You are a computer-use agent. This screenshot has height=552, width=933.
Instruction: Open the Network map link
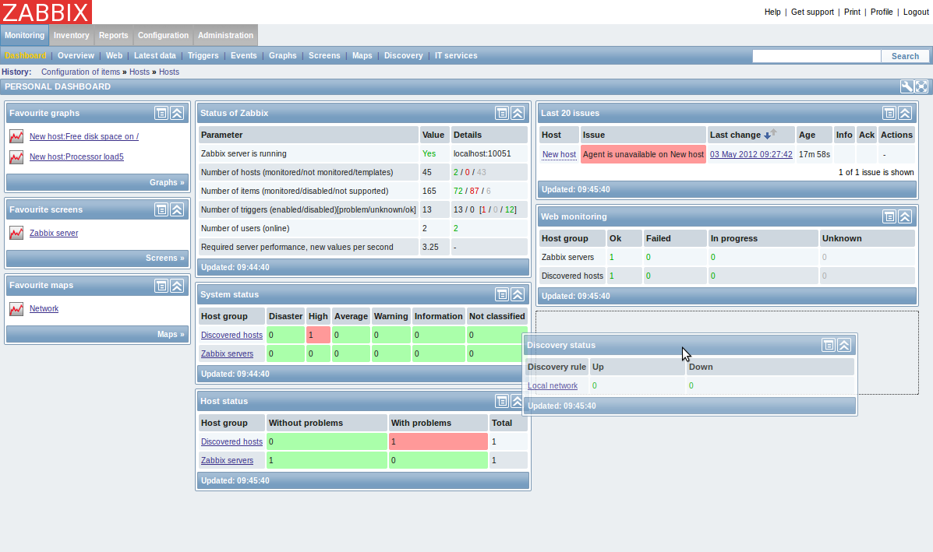44,309
